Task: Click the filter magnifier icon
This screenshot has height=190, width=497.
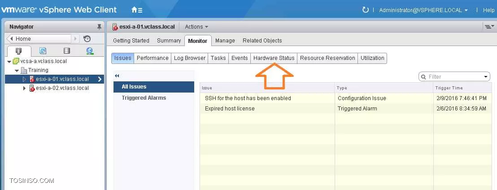Action: [x=423, y=77]
